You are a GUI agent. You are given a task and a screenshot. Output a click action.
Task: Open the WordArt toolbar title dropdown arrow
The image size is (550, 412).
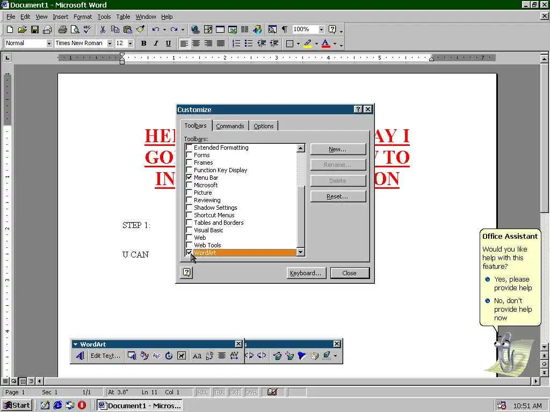75,344
